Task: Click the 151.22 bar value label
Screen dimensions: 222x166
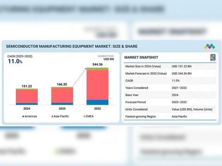Action: pos(27,86)
